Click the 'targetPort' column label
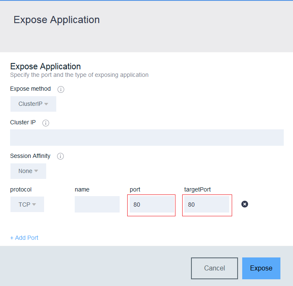 click(197, 189)
